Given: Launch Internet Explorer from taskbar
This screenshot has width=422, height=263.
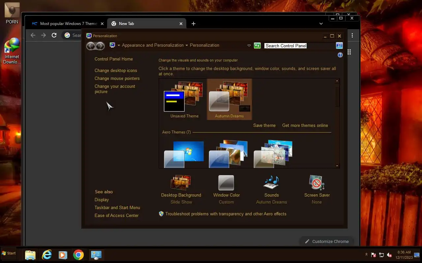Looking at the screenshot, I should coord(47,255).
